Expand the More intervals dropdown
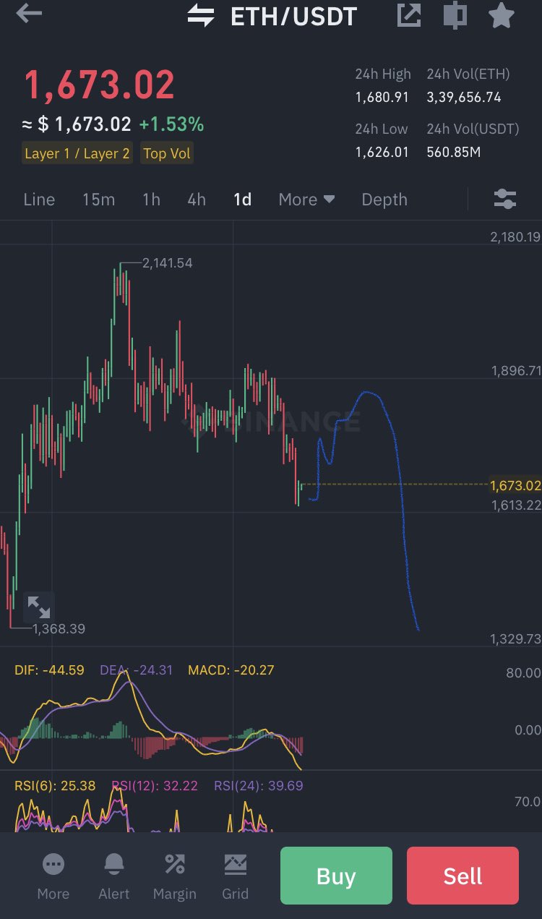Viewport: 542px width, 919px height. pos(307,200)
